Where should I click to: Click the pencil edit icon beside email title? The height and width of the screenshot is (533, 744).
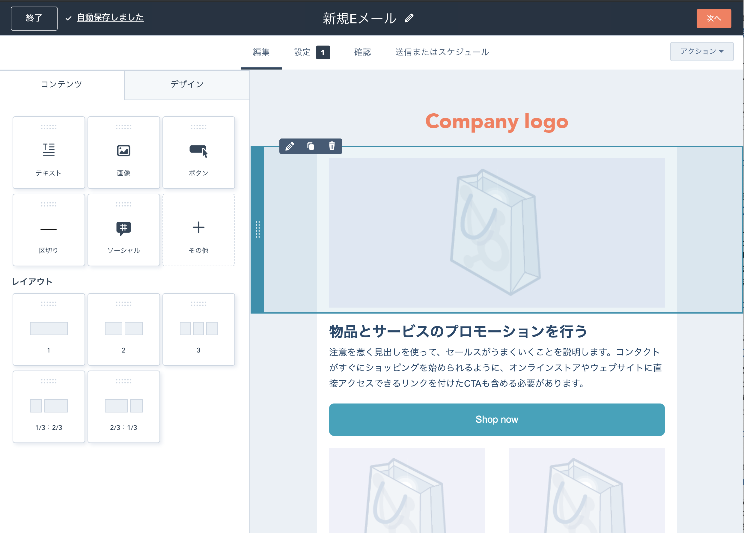tap(409, 18)
